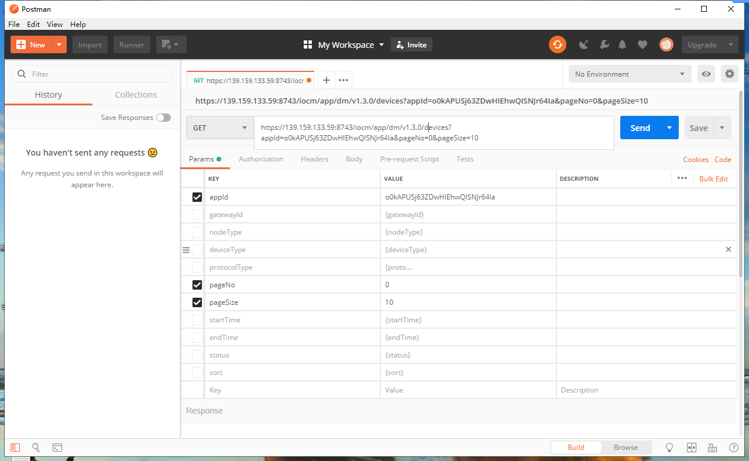Check the status parameter box
Screen dimensions: 749x461
197,355
